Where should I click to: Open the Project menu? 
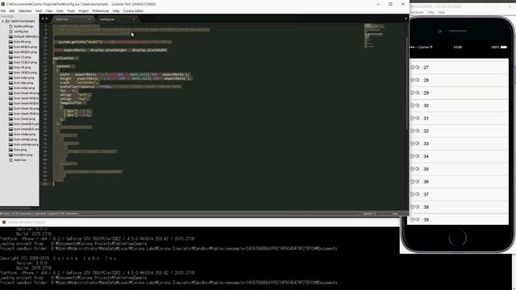pyautogui.click(x=84, y=10)
